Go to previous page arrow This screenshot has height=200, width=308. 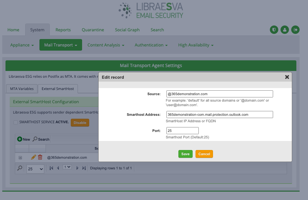pyautogui.click(x=58, y=168)
